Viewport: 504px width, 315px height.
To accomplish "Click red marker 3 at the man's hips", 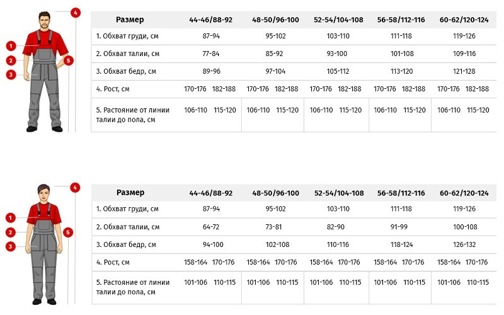I will (11, 75).
